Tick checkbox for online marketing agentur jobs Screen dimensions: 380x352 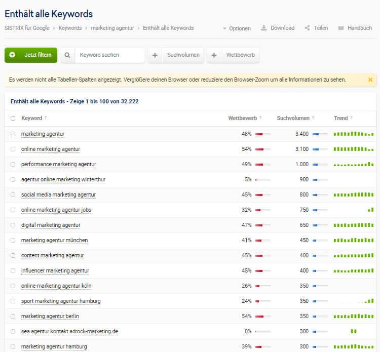tap(13, 210)
